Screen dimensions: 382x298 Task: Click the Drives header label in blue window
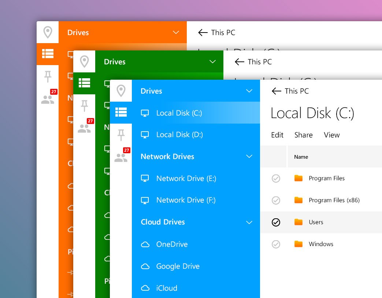point(151,91)
